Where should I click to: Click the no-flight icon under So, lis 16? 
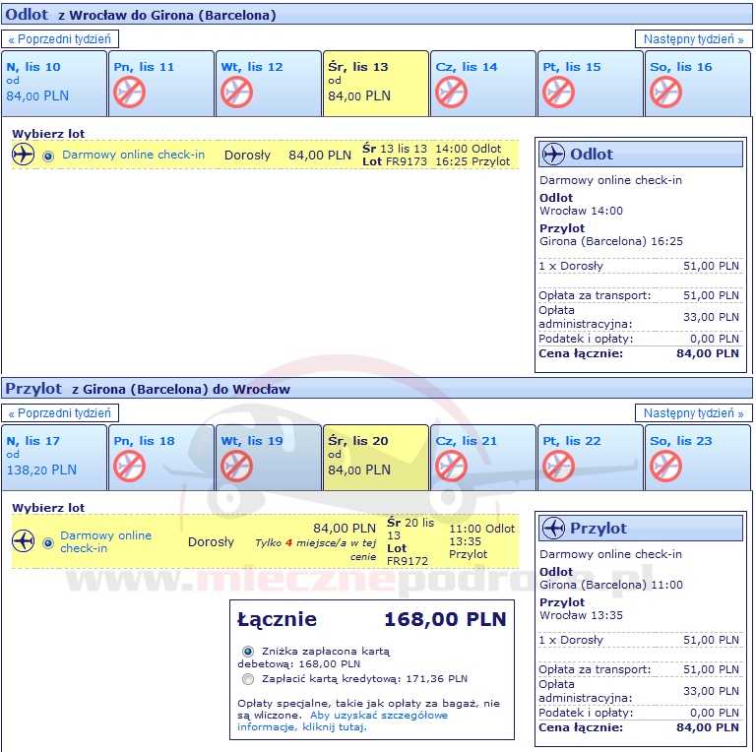665,93
